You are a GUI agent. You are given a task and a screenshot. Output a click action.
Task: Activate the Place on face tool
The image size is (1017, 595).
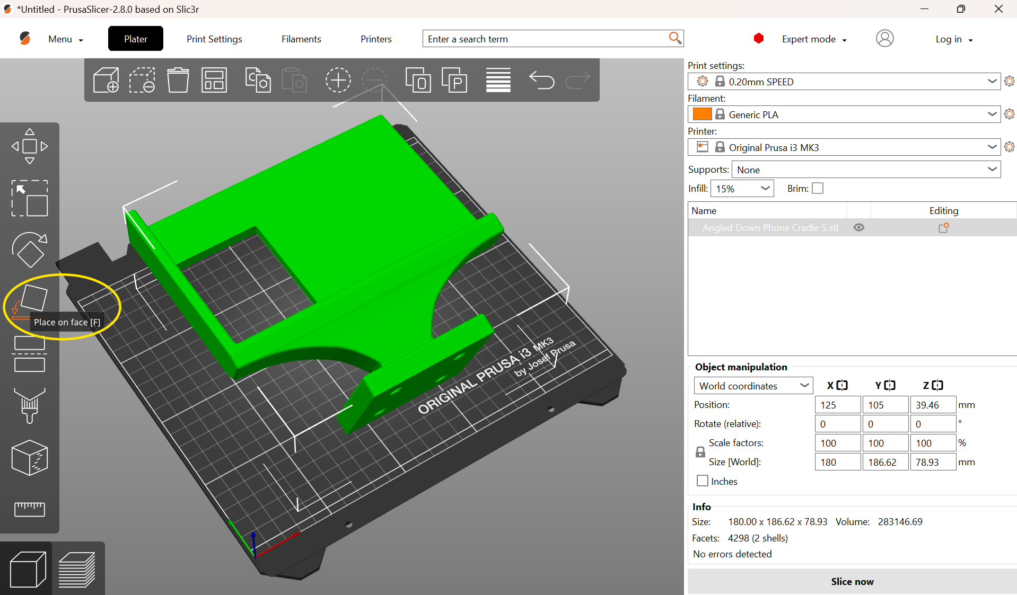point(30,301)
